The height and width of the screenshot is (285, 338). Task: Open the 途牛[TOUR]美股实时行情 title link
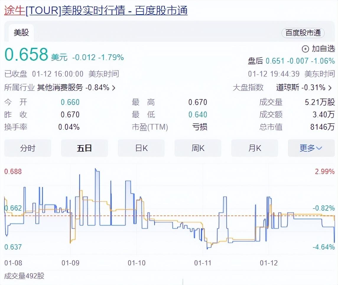tap(96, 10)
